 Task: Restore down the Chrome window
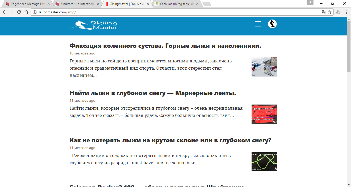coord(333,3)
